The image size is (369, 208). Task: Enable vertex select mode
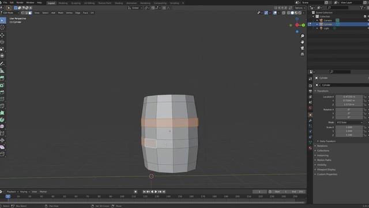pos(23,13)
